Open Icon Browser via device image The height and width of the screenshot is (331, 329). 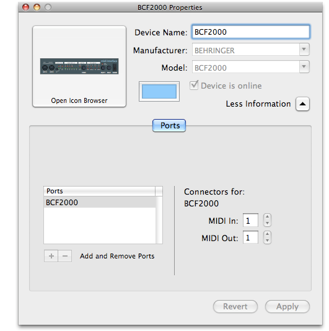tap(79, 66)
